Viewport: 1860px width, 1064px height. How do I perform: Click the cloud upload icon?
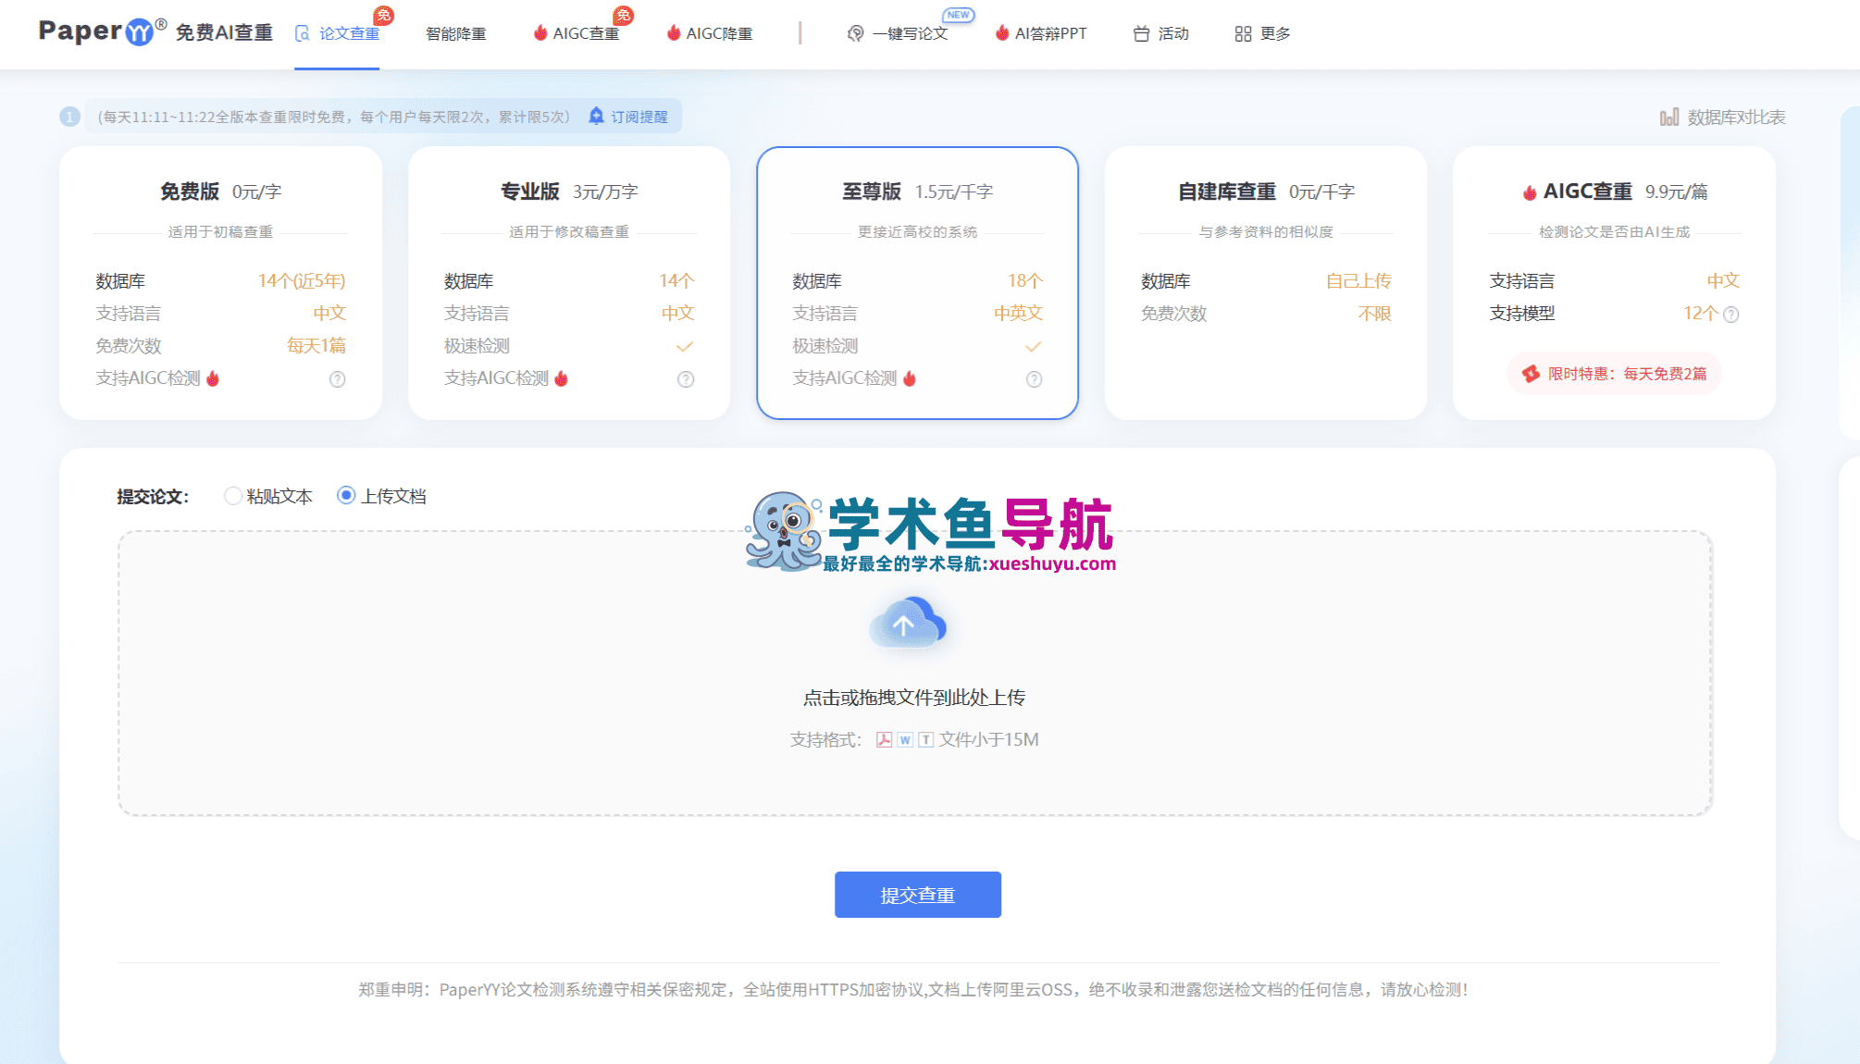coord(908,625)
